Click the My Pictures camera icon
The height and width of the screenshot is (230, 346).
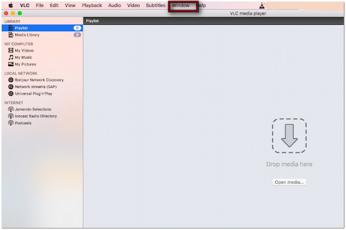[10, 64]
